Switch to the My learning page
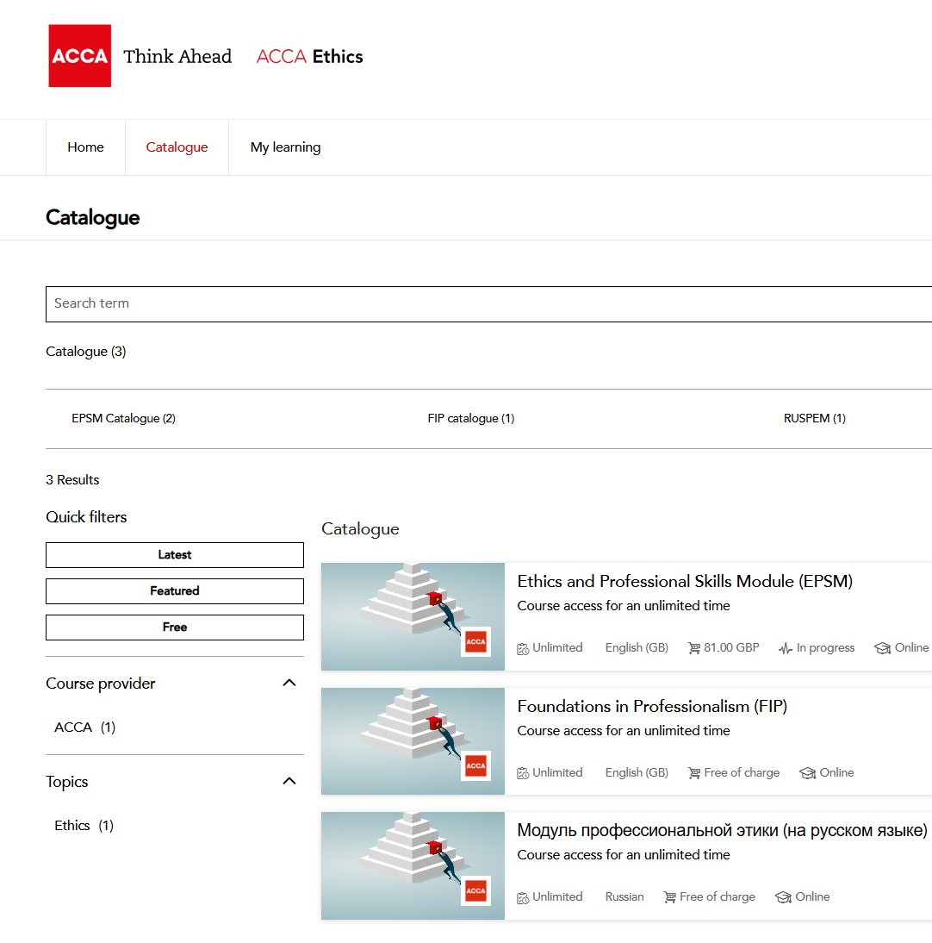This screenshot has height=943, width=932. click(x=285, y=147)
